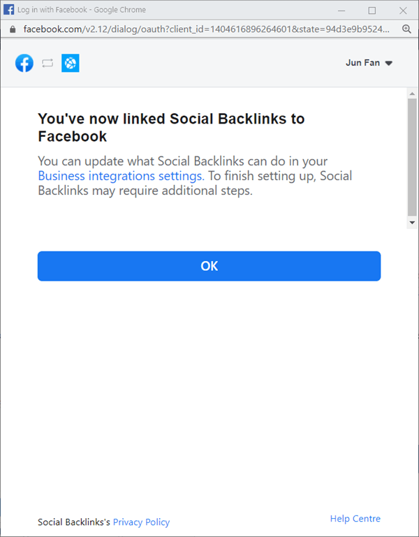Click the padlock site security icon
The image size is (419, 537).
(x=11, y=29)
